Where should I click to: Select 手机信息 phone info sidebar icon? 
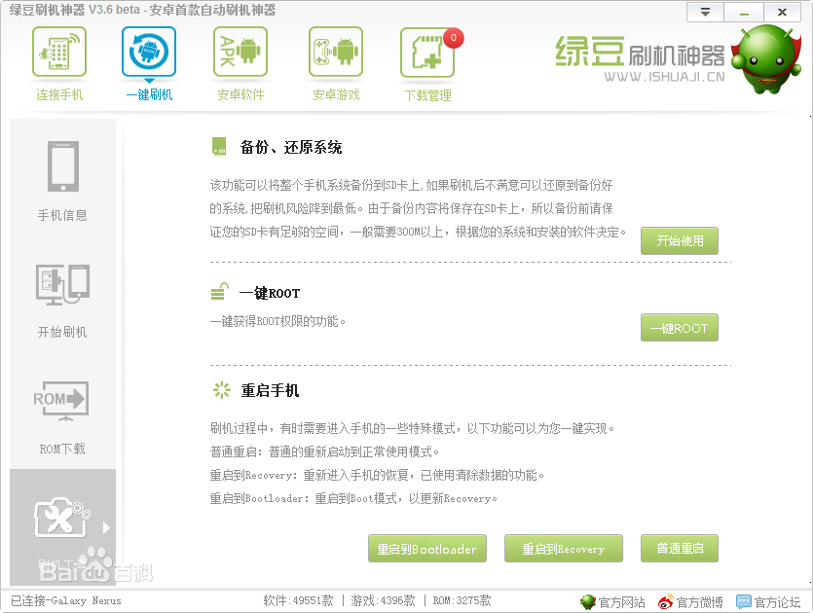[x=62, y=167]
